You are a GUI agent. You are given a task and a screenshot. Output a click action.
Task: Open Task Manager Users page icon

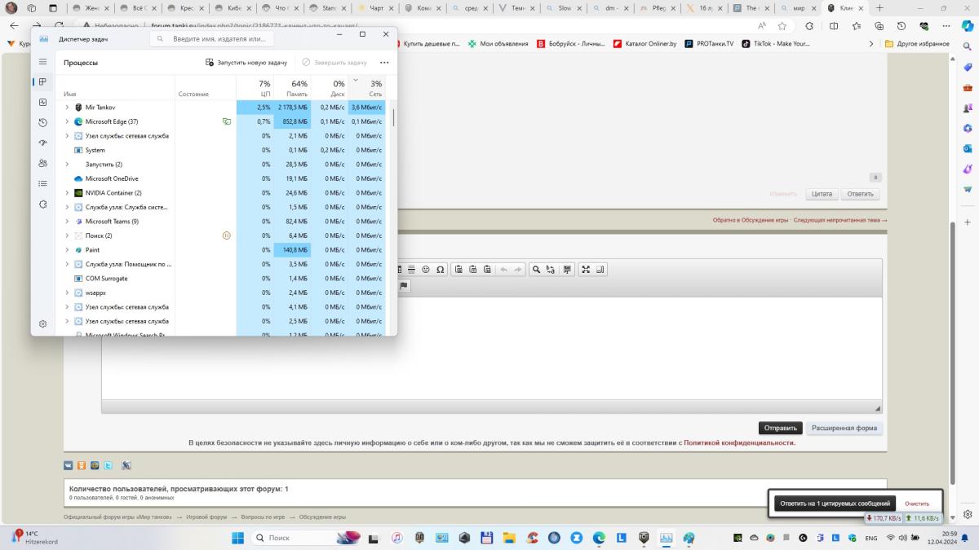click(43, 163)
